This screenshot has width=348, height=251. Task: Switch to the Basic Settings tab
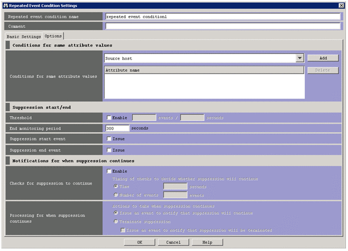24,37
